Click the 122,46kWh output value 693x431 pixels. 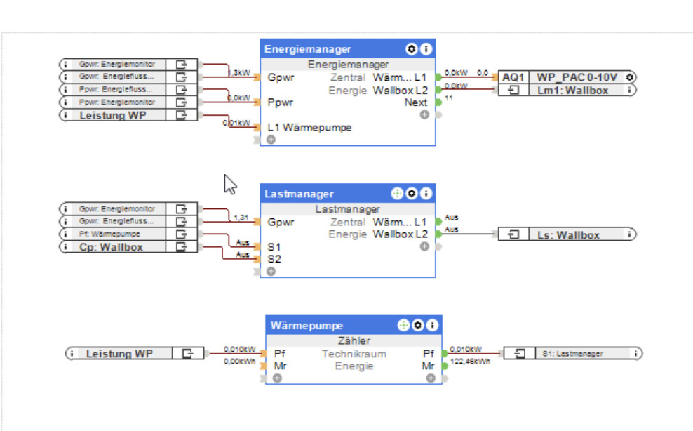click(x=470, y=362)
